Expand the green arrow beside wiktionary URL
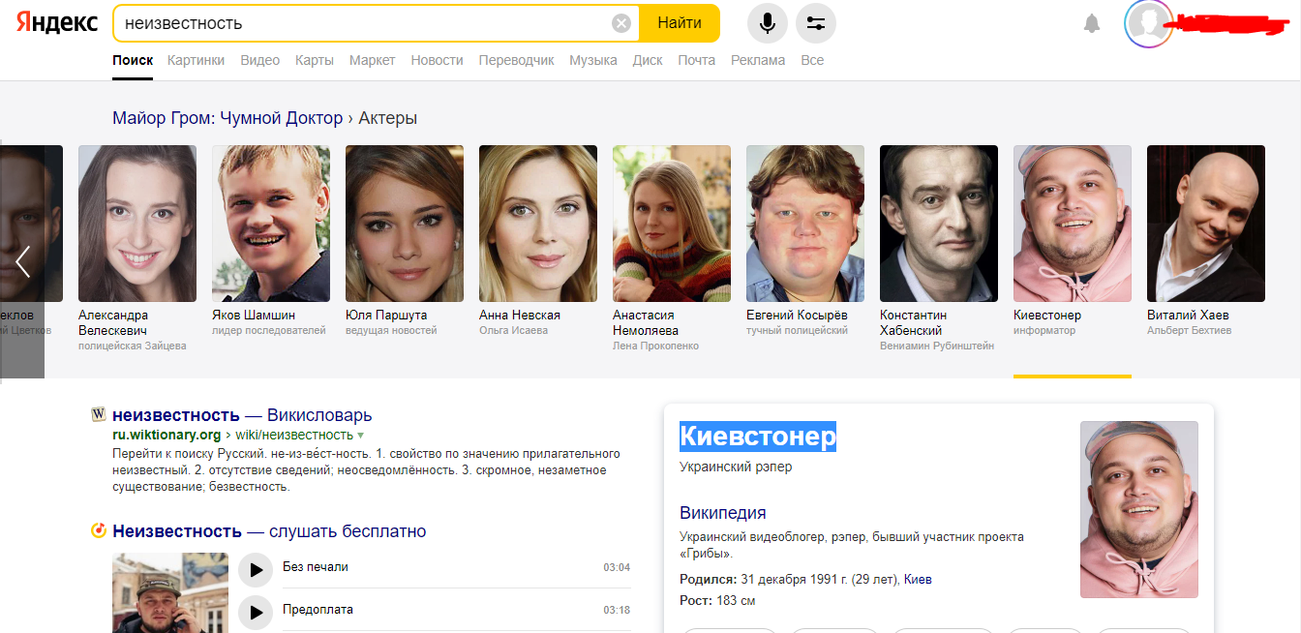This screenshot has width=1301, height=633. point(361,436)
